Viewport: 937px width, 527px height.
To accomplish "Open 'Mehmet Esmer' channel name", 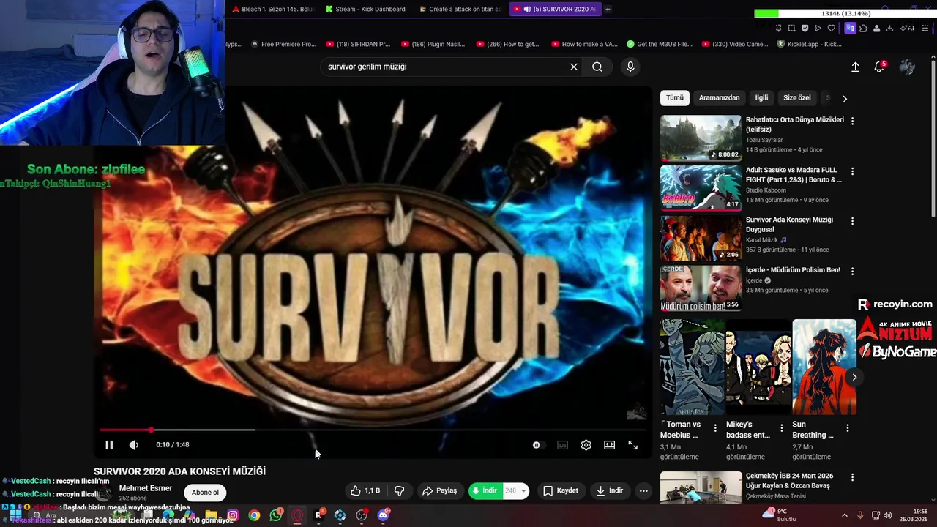I will [x=146, y=488].
